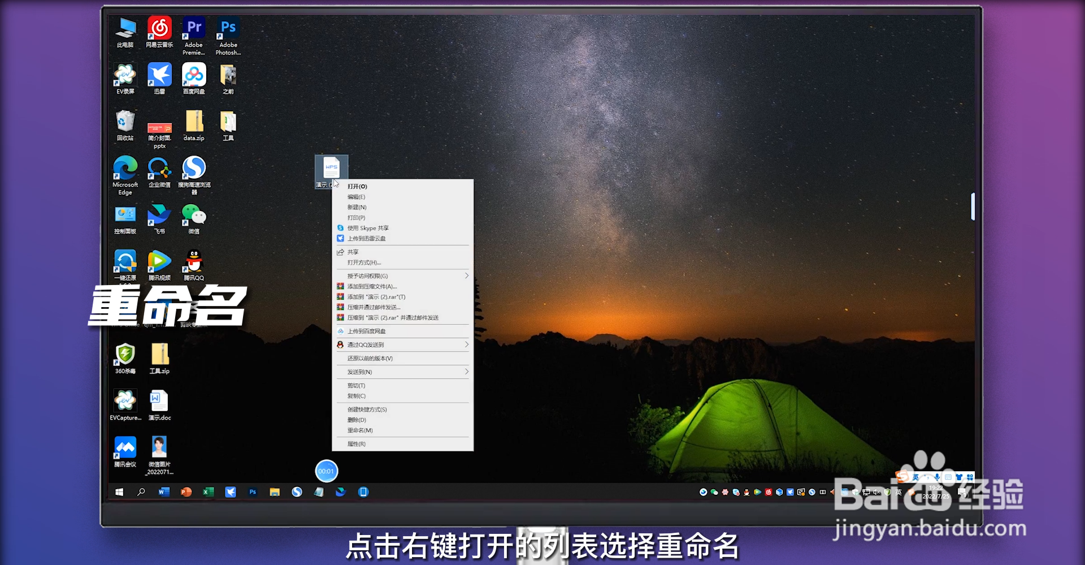Launch Adobe Premiere desktop icon
The width and height of the screenshot is (1085, 565).
[194, 26]
